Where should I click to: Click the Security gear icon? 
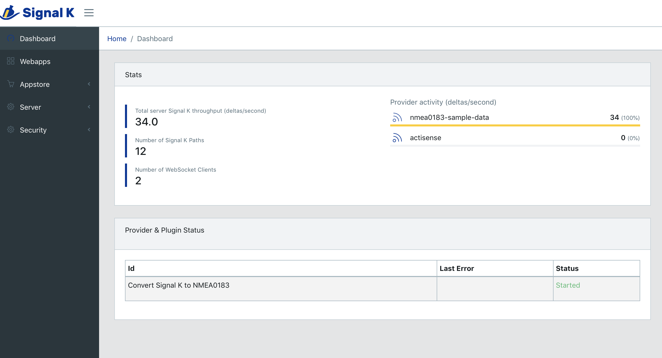click(10, 130)
